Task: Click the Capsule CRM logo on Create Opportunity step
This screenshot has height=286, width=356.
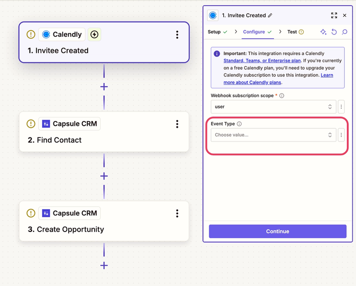Action: click(x=46, y=213)
